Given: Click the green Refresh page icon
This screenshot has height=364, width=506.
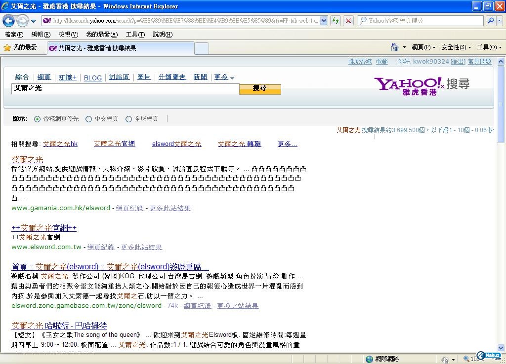Looking at the screenshot, I should click(x=336, y=21).
